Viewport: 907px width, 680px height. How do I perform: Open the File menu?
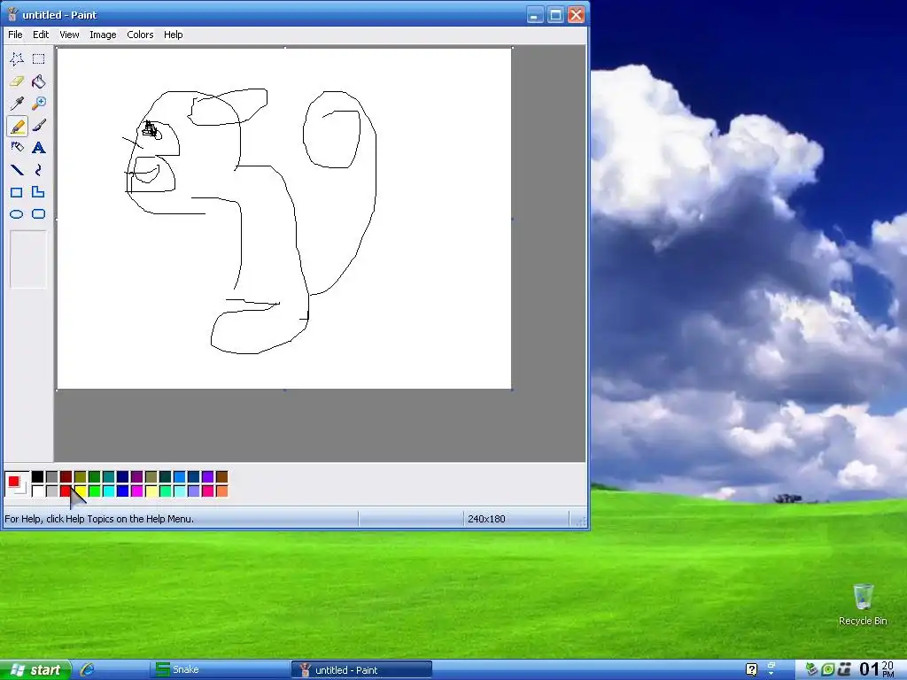[x=15, y=35]
